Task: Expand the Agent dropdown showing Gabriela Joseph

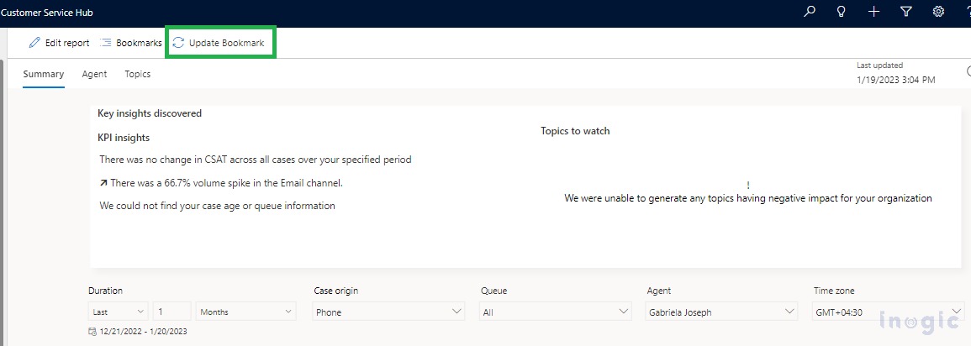Action: (720, 312)
